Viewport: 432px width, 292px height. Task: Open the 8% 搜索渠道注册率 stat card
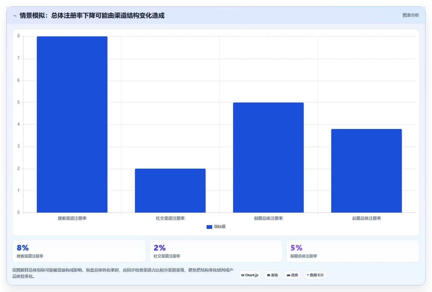(x=79, y=251)
